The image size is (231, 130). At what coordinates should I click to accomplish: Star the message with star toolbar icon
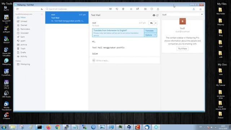point(131,9)
